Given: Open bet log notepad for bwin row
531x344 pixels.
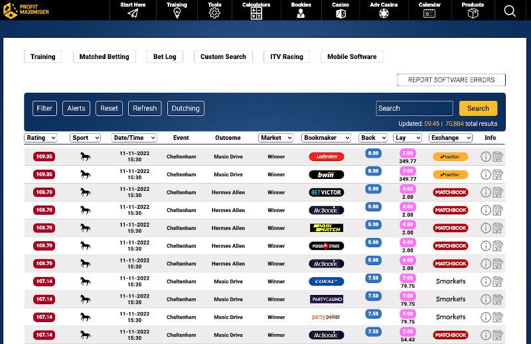Looking at the screenshot, I should 497,174.
